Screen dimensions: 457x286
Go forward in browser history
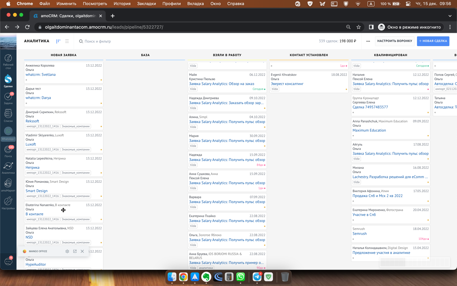click(x=17, y=27)
